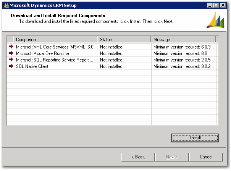
Task: Click the red arrow beside SQL Reporting Service Report
Action: [x=11, y=60]
